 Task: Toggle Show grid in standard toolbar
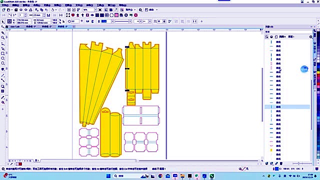(x=111, y=10)
